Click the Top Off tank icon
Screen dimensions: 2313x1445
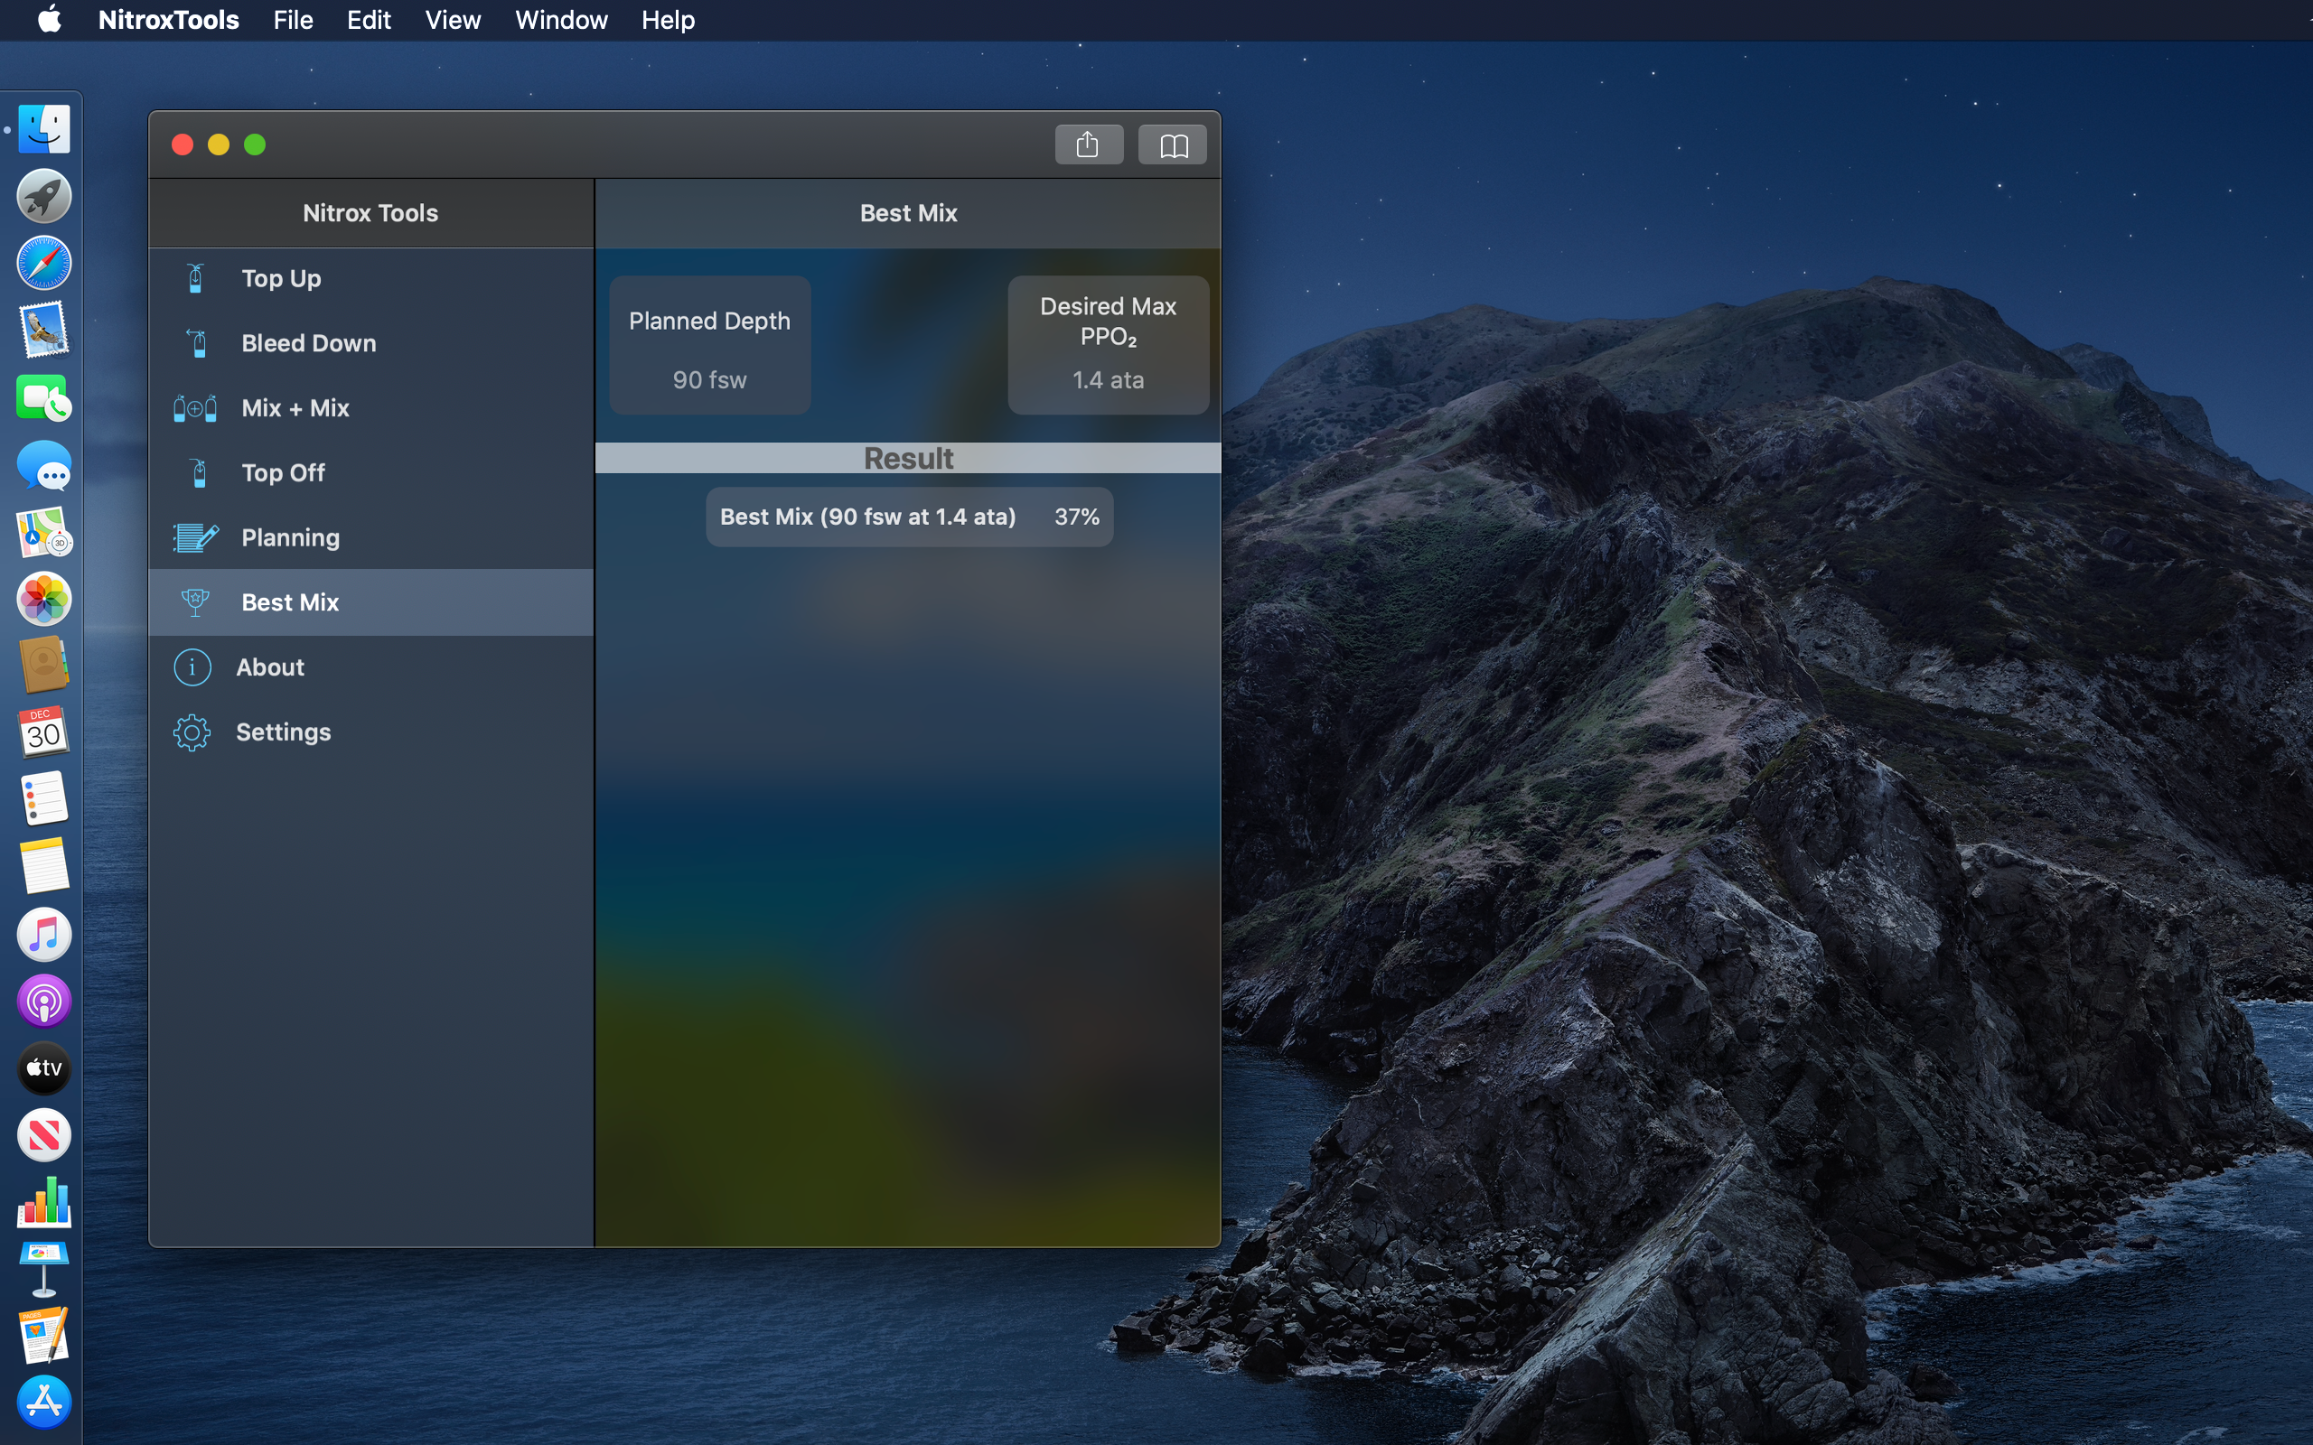click(x=198, y=473)
